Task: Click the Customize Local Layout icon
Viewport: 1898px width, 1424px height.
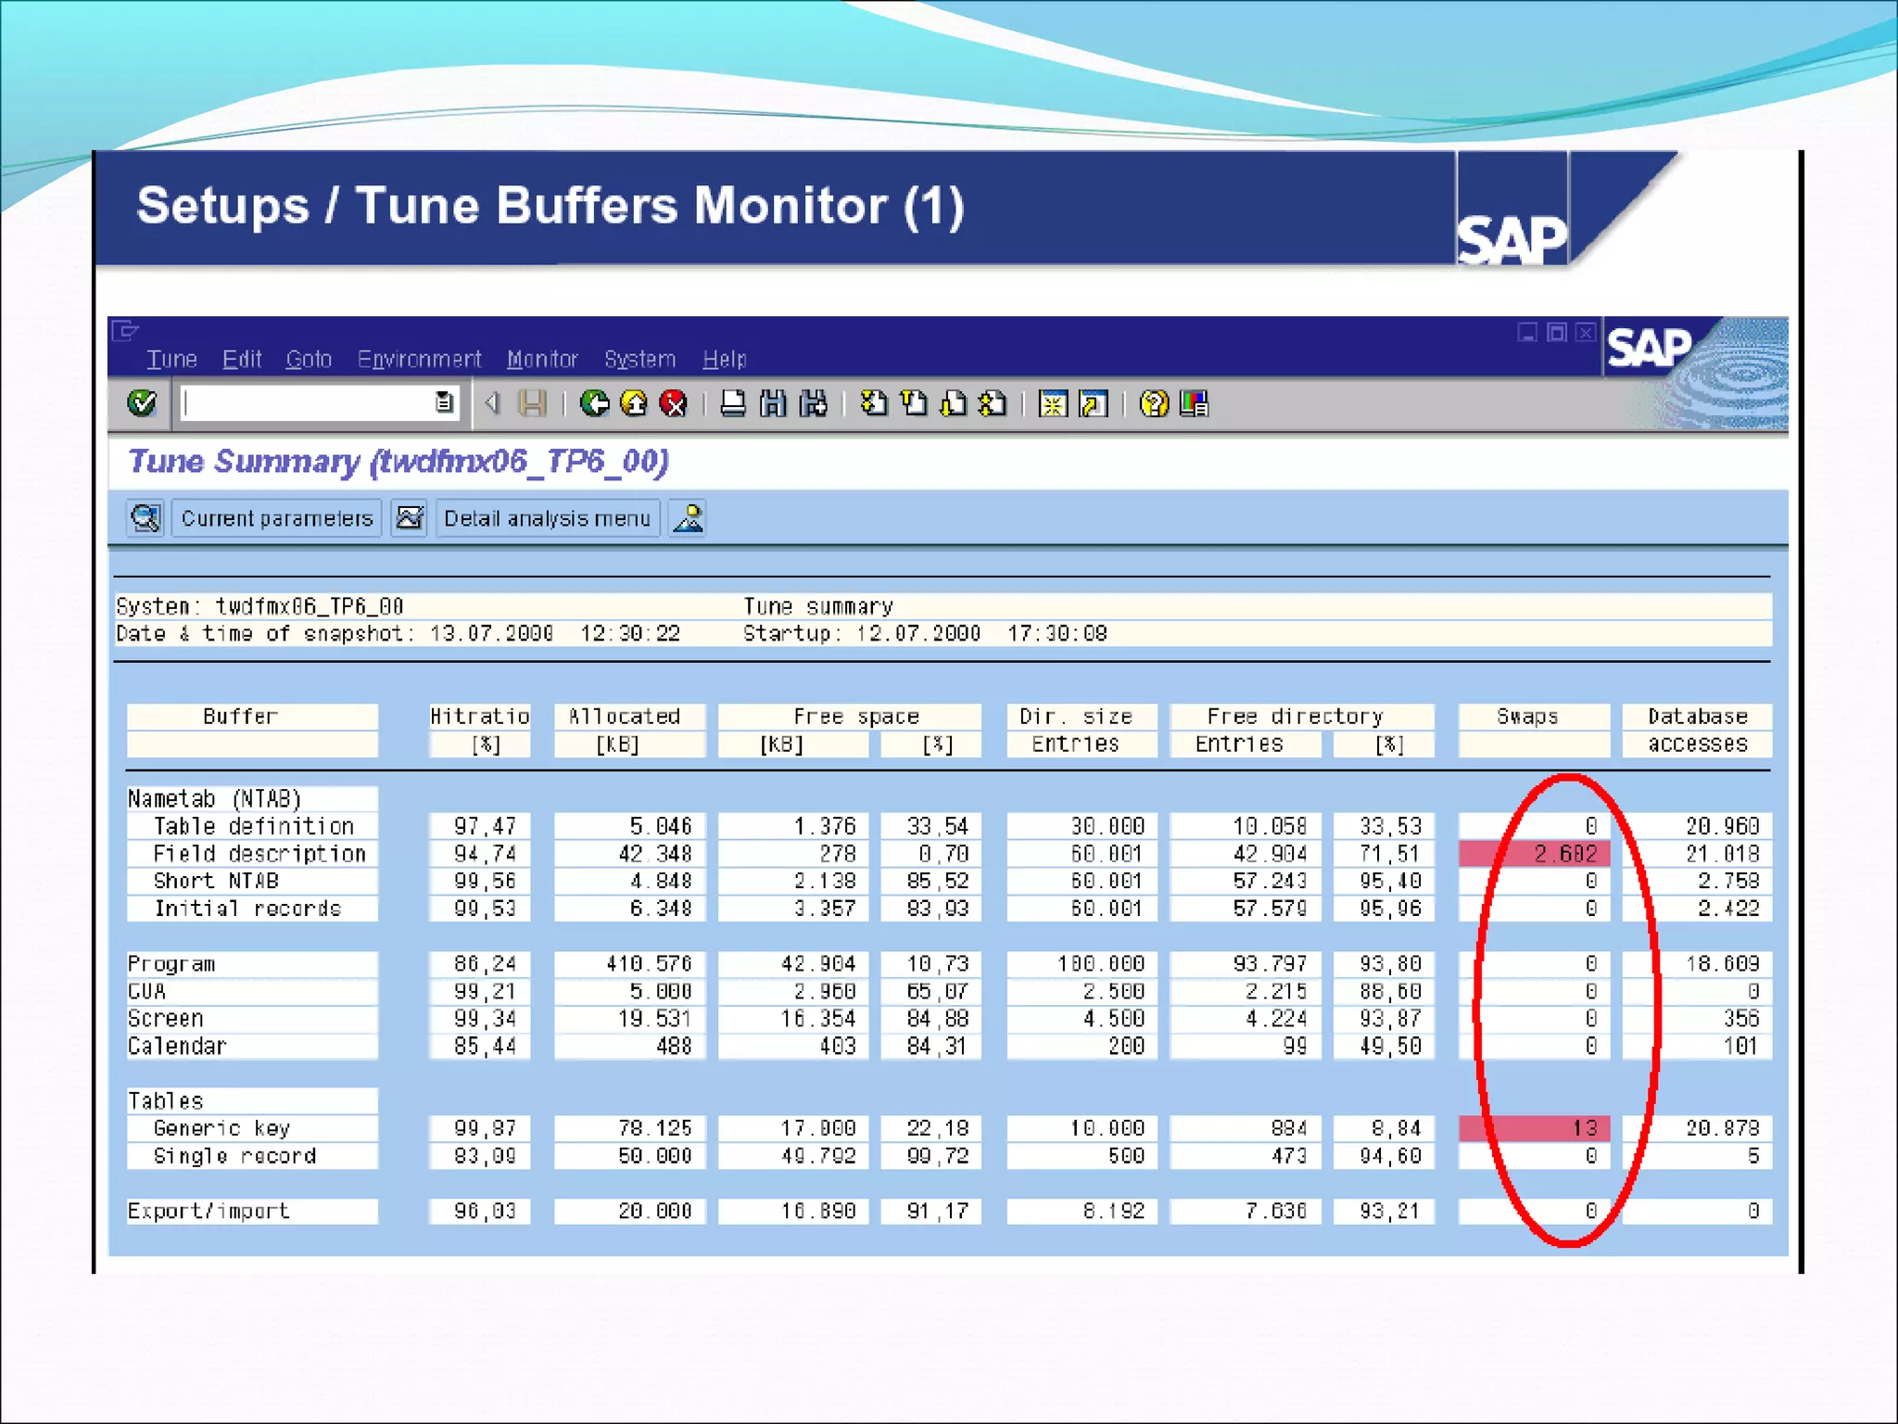Action: click(x=1194, y=403)
